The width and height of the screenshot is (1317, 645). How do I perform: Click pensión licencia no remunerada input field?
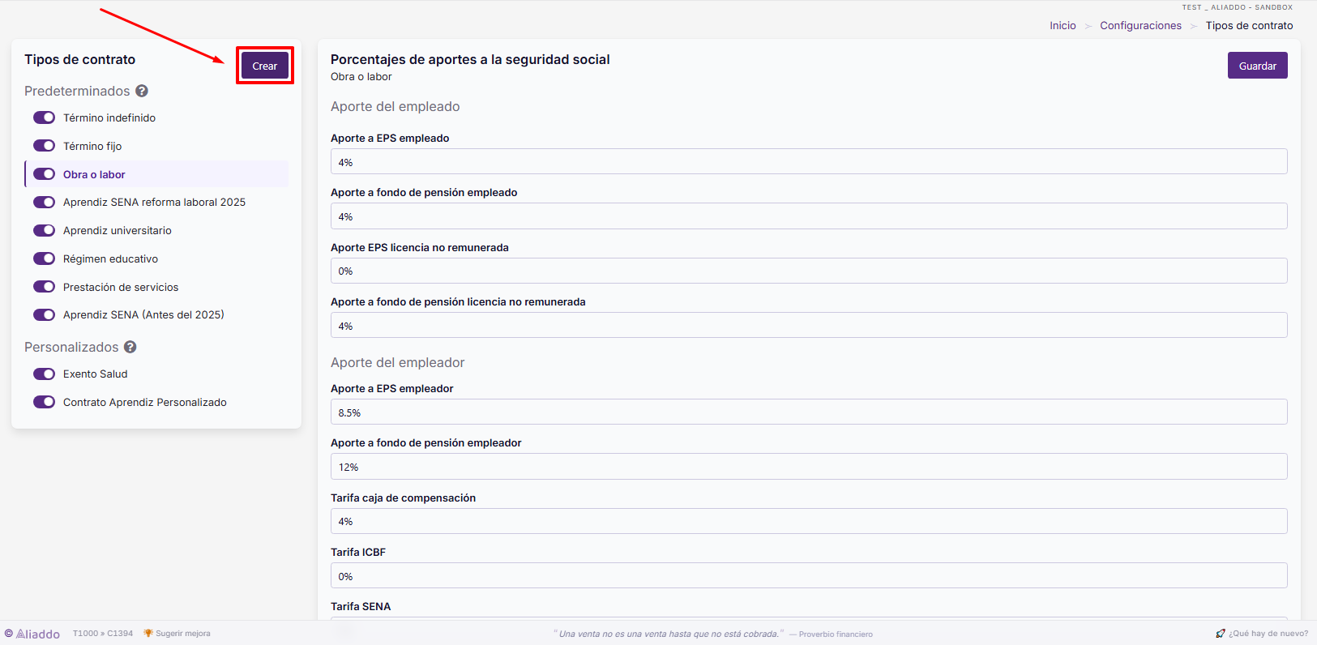pyautogui.click(x=809, y=325)
